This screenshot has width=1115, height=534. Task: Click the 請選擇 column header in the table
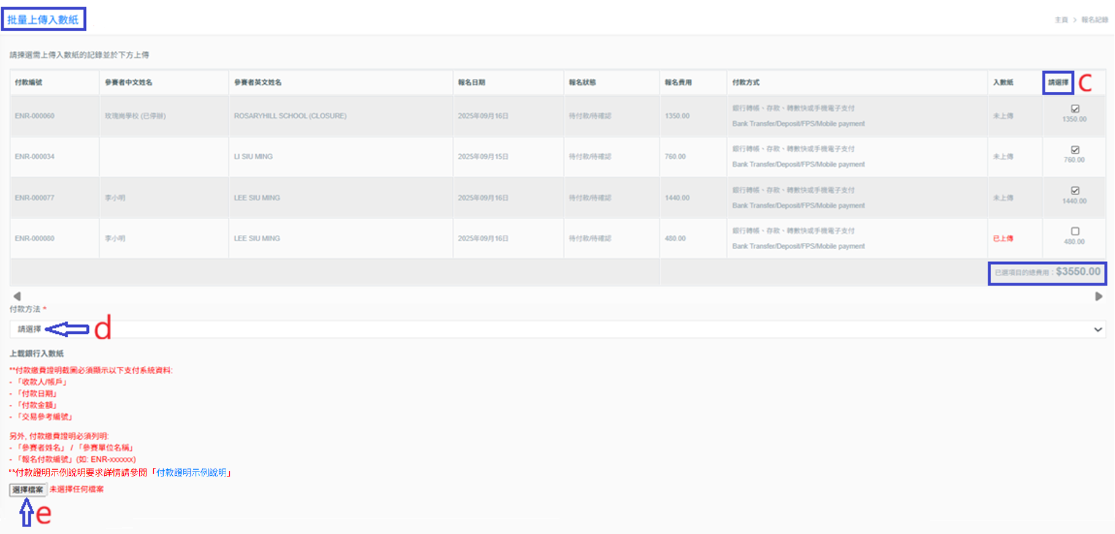[1058, 82]
